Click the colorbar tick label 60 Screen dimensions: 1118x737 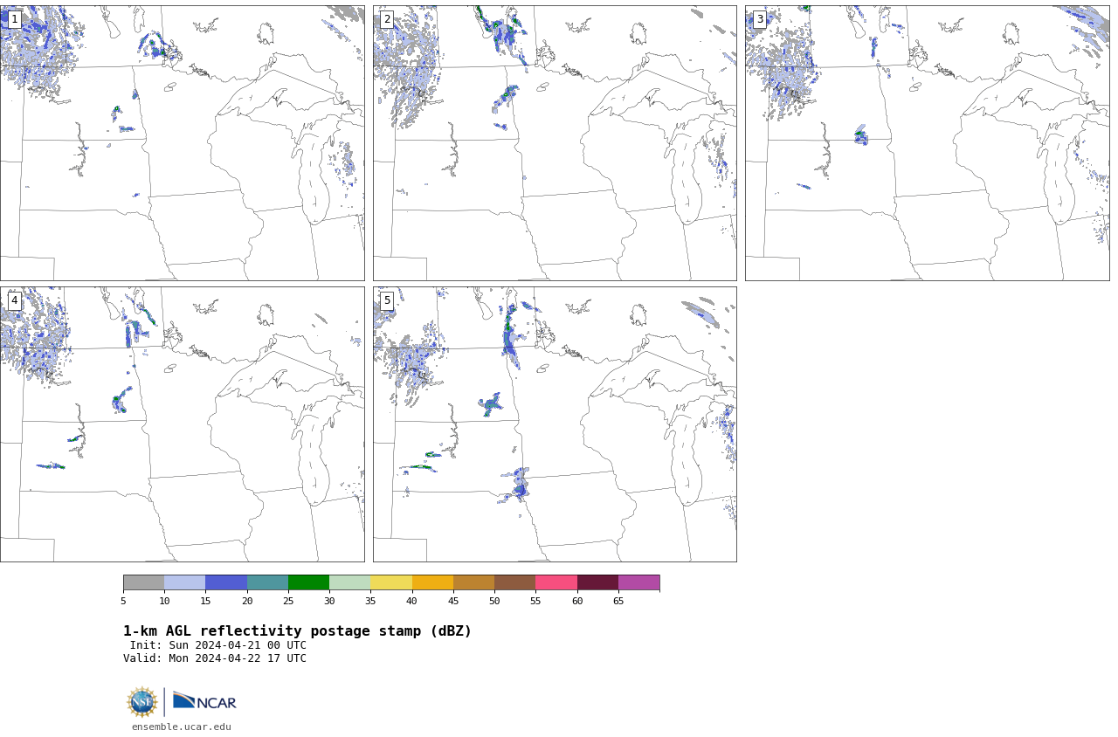(x=577, y=601)
